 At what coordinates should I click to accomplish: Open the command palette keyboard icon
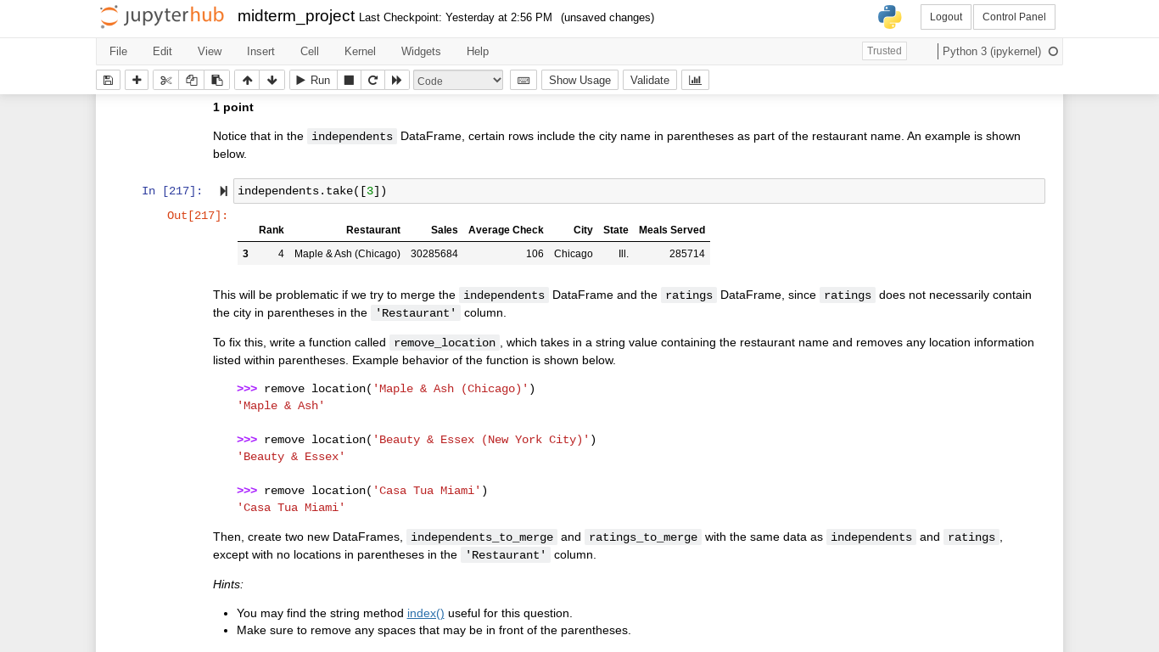tap(524, 80)
